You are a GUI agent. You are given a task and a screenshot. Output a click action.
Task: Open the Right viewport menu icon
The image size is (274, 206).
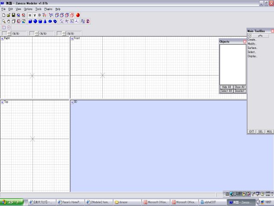[2, 39]
